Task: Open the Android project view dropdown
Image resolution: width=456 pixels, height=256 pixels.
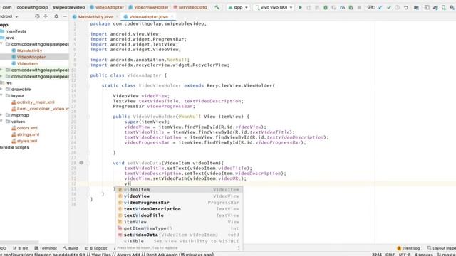Action: point(9,16)
